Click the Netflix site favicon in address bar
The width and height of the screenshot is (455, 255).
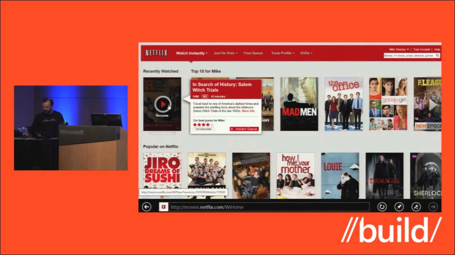[x=164, y=207]
